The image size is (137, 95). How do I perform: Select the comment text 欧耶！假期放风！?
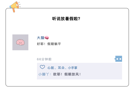67,74
